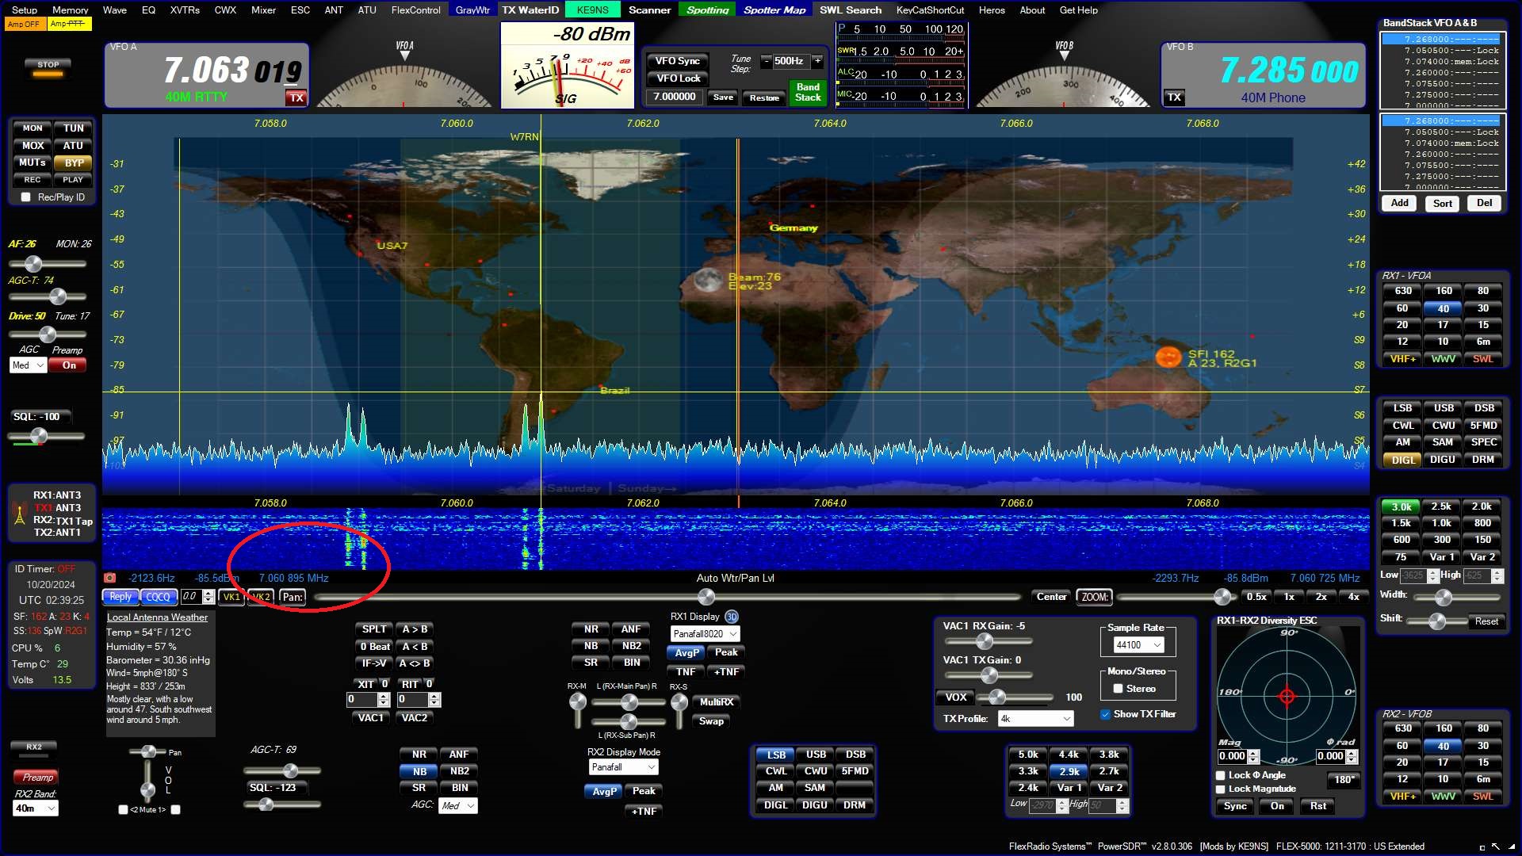Open the Memory menu
This screenshot has height=856, width=1522.
click(70, 10)
